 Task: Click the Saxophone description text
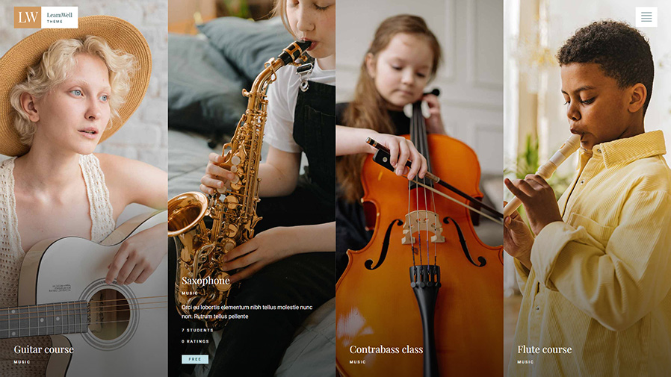[247, 311]
